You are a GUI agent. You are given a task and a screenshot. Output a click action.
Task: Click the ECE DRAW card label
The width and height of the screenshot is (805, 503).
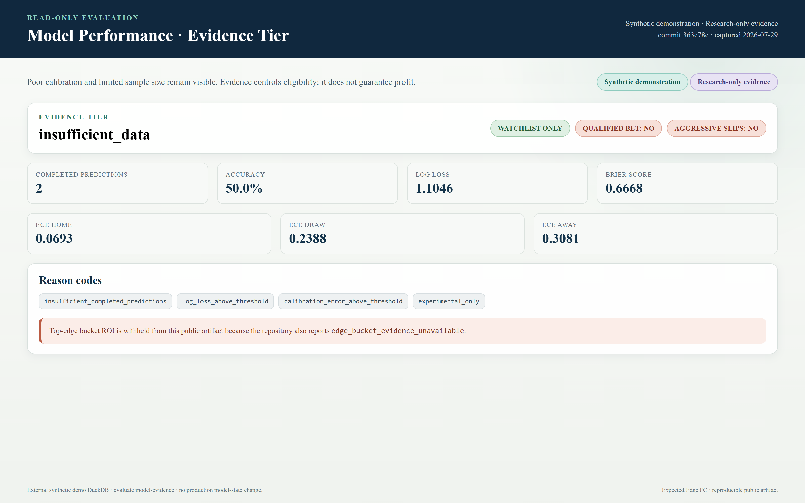[307, 225]
